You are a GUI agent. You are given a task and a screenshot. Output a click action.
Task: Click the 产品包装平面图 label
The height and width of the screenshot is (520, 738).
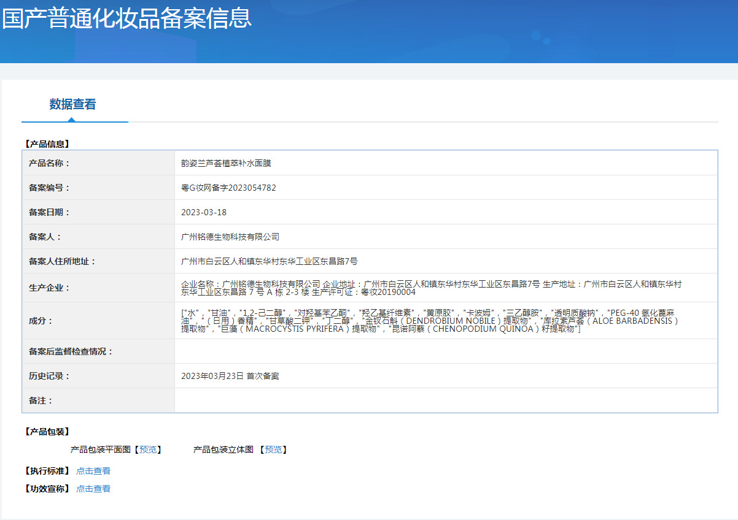101,449
